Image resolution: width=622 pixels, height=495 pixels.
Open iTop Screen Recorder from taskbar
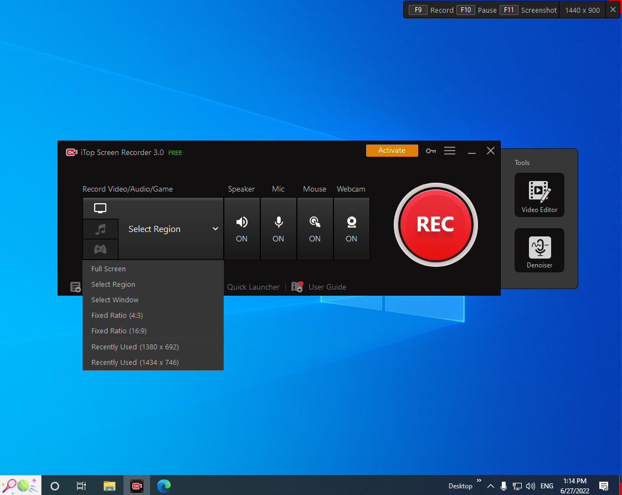pyautogui.click(x=136, y=486)
